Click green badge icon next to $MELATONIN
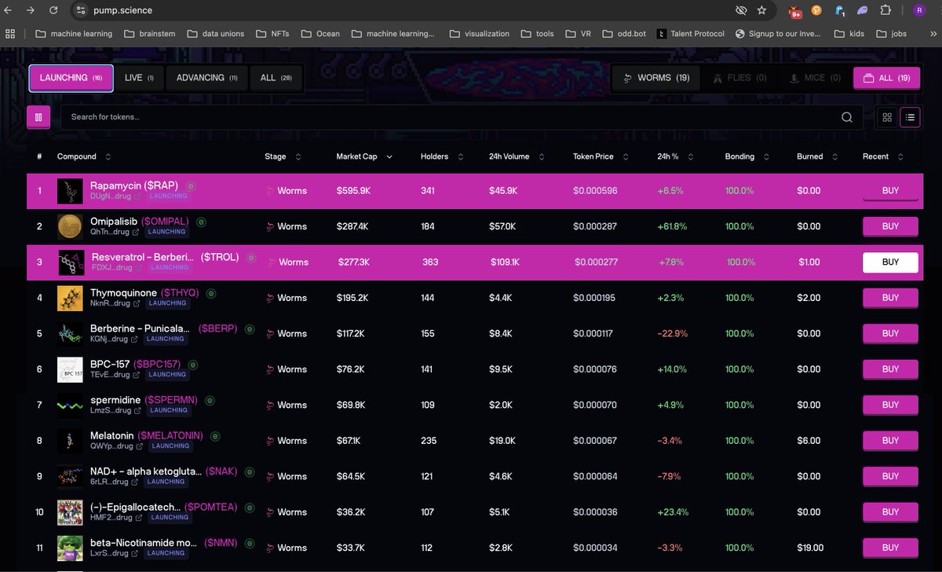942x572 pixels. tap(216, 436)
